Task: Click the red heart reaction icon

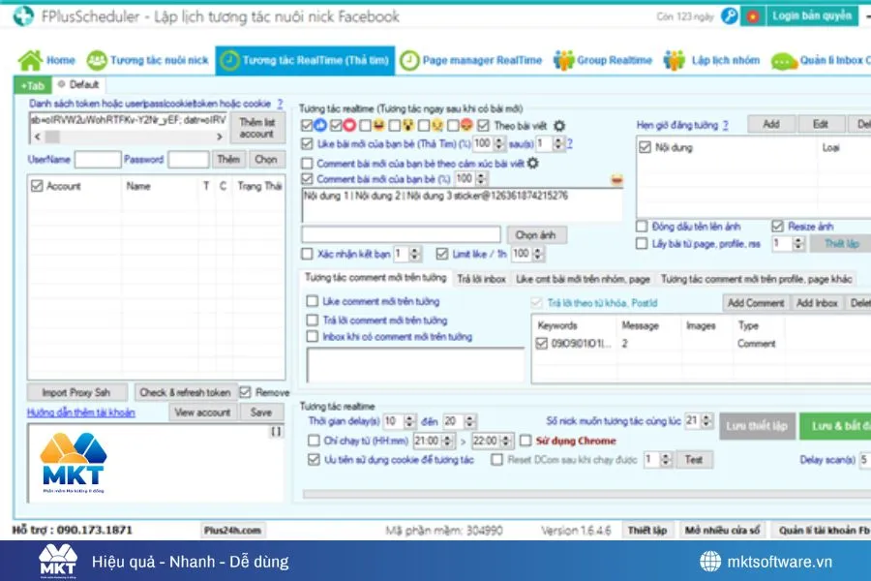Action: tap(349, 126)
